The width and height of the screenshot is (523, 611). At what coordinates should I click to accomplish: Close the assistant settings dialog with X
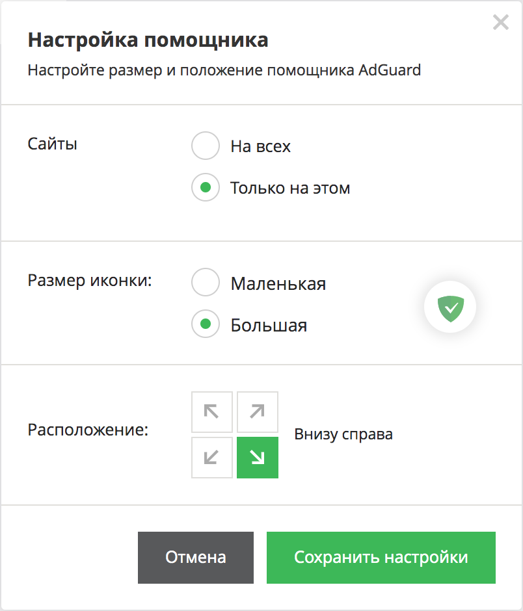[x=500, y=22]
